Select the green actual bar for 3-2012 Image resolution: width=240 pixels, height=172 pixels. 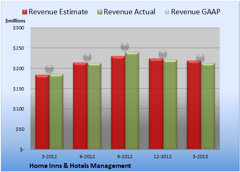[x=56, y=112]
